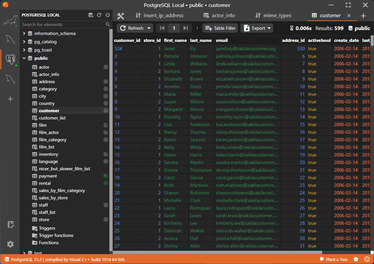Collapse the public schema tree
Viewport: 374px width, 264px height.
(23, 58)
